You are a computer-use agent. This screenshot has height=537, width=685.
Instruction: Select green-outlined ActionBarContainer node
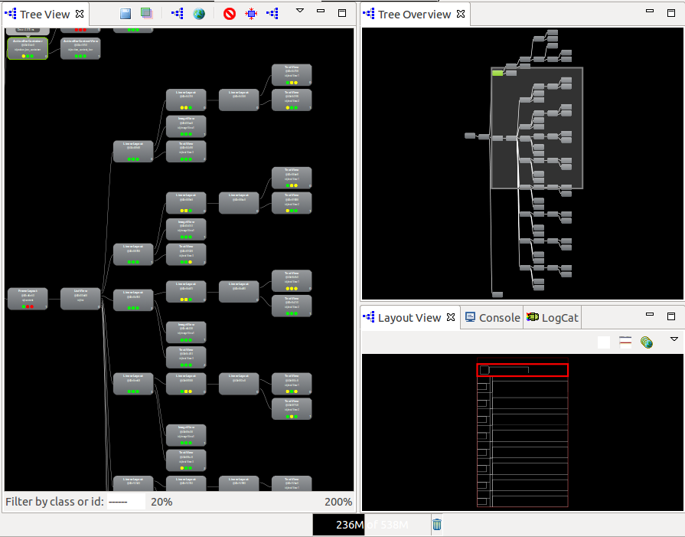click(x=28, y=48)
